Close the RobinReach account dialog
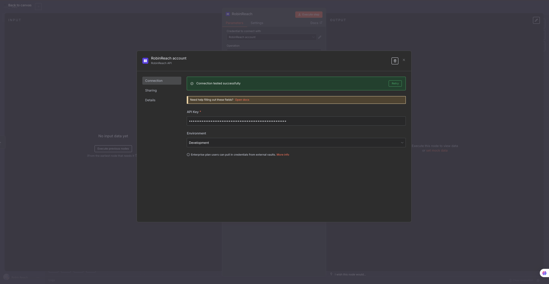549x284 pixels. (404, 60)
